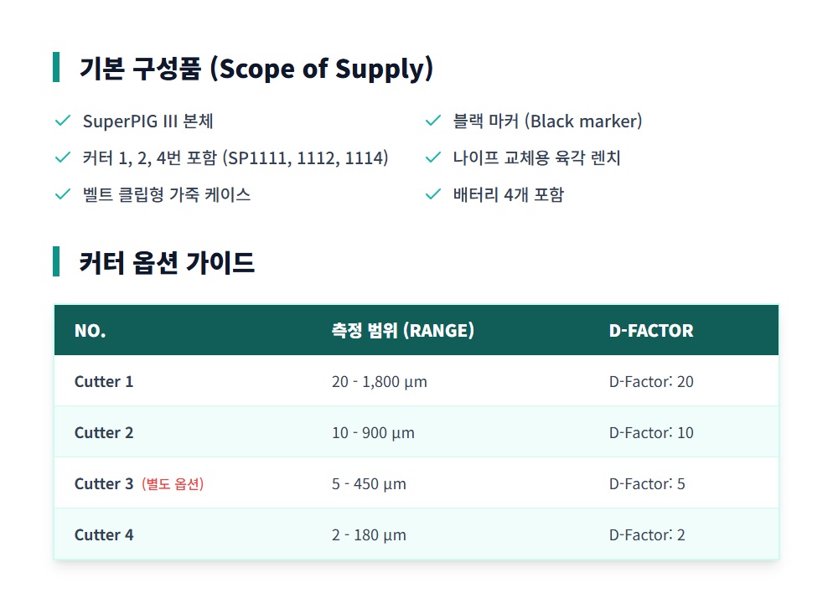Click the 20 - 1,800 μm range cell

380,382
